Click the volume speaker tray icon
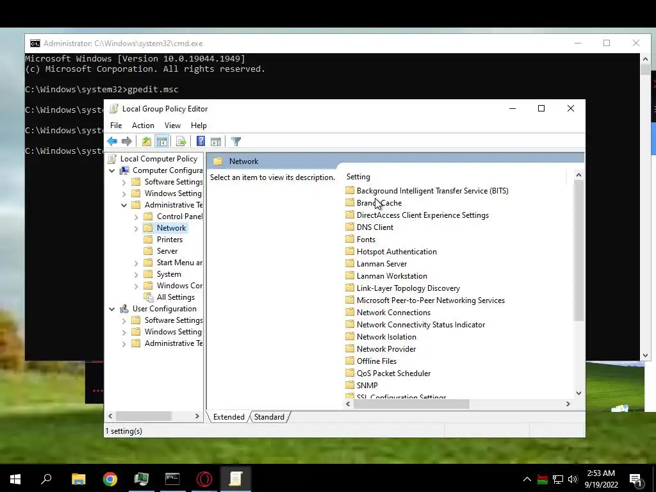 coord(573,479)
